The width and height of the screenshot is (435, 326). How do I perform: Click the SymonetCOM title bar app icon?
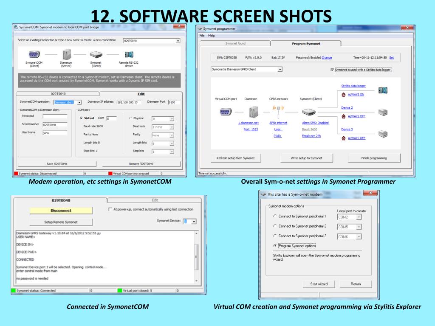pyautogui.click(x=16, y=27)
